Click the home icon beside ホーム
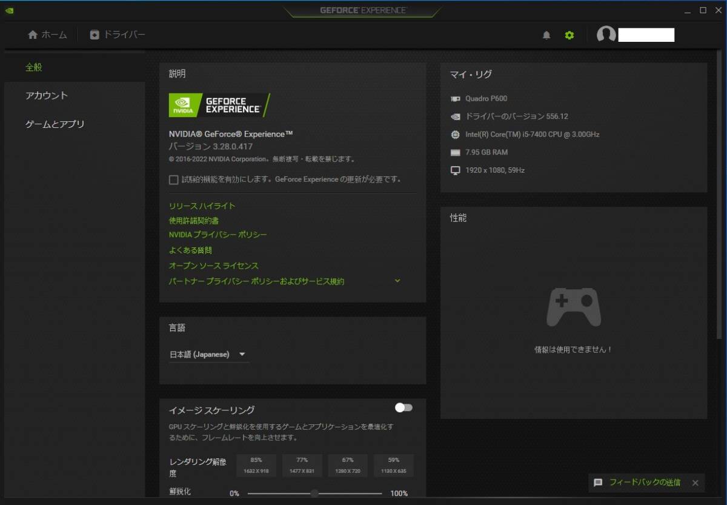 [33, 35]
